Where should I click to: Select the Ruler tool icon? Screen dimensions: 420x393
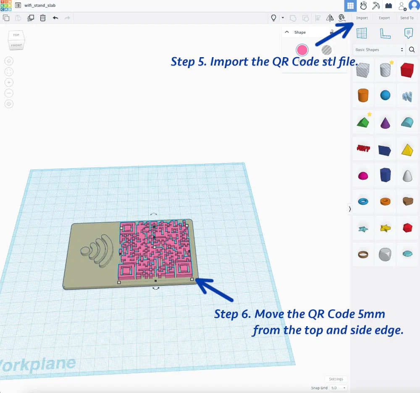pos(385,33)
